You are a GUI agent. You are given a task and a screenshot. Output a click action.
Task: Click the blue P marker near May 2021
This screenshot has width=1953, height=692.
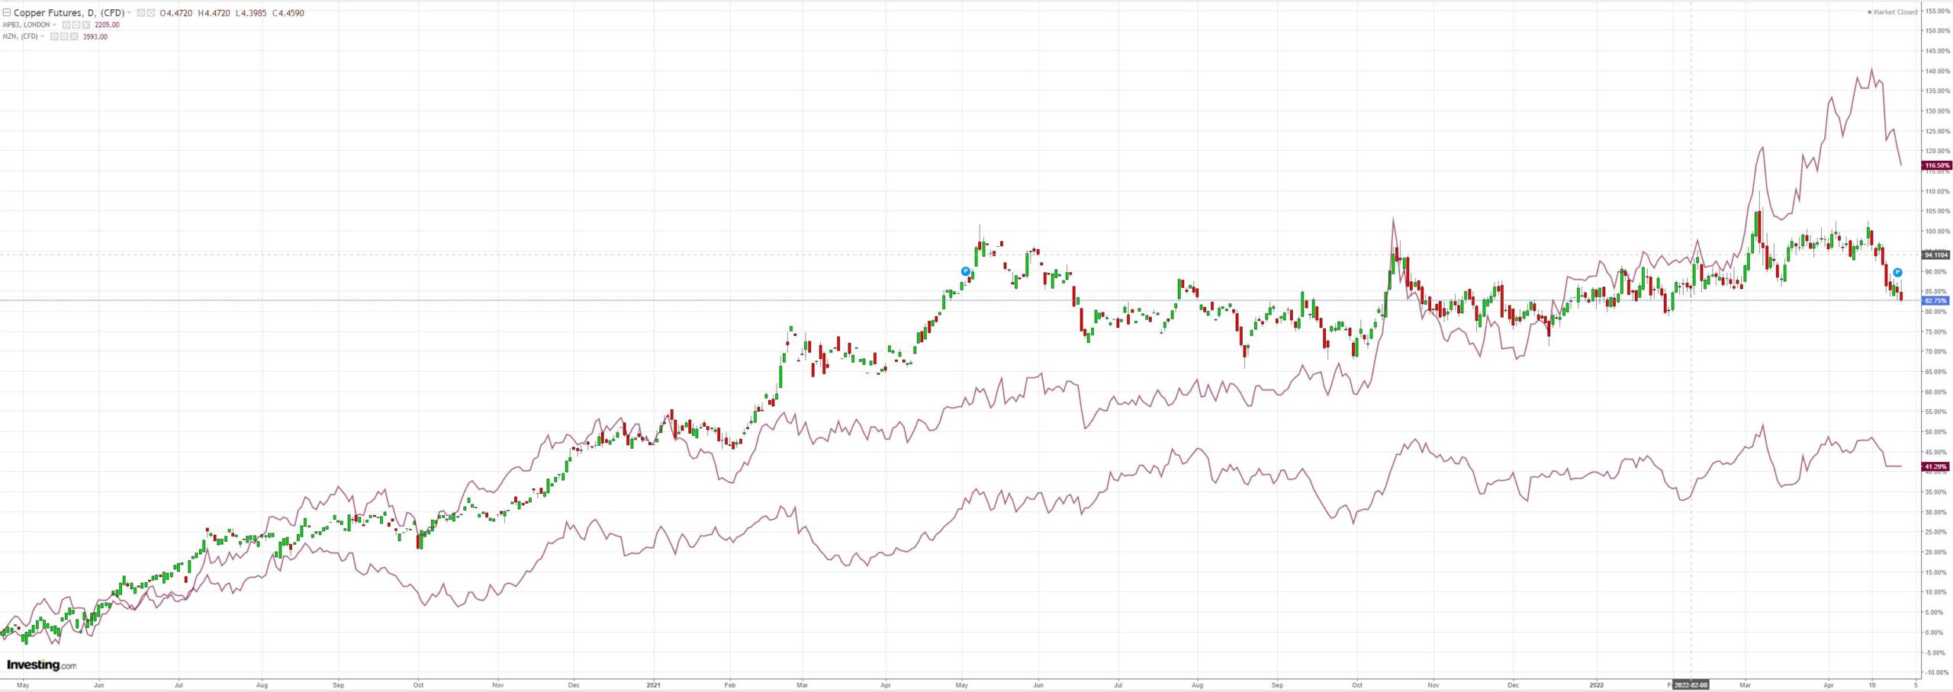pos(965,271)
